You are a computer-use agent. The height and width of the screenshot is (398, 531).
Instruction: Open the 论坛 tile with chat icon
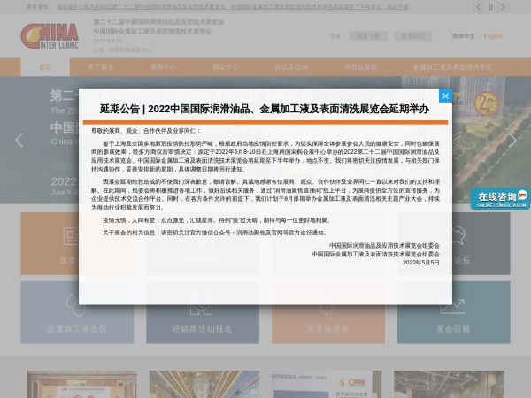481,244
